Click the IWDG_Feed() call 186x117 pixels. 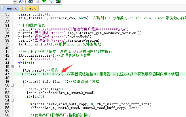[x=34, y=70]
